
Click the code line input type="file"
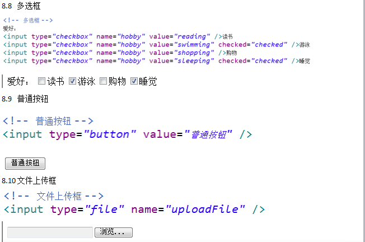pyautogui.click(x=134, y=210)
